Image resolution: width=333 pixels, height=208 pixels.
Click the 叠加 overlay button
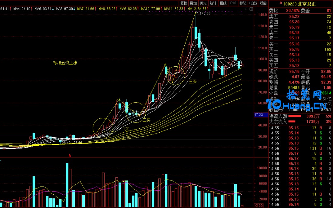coord(193,3)
